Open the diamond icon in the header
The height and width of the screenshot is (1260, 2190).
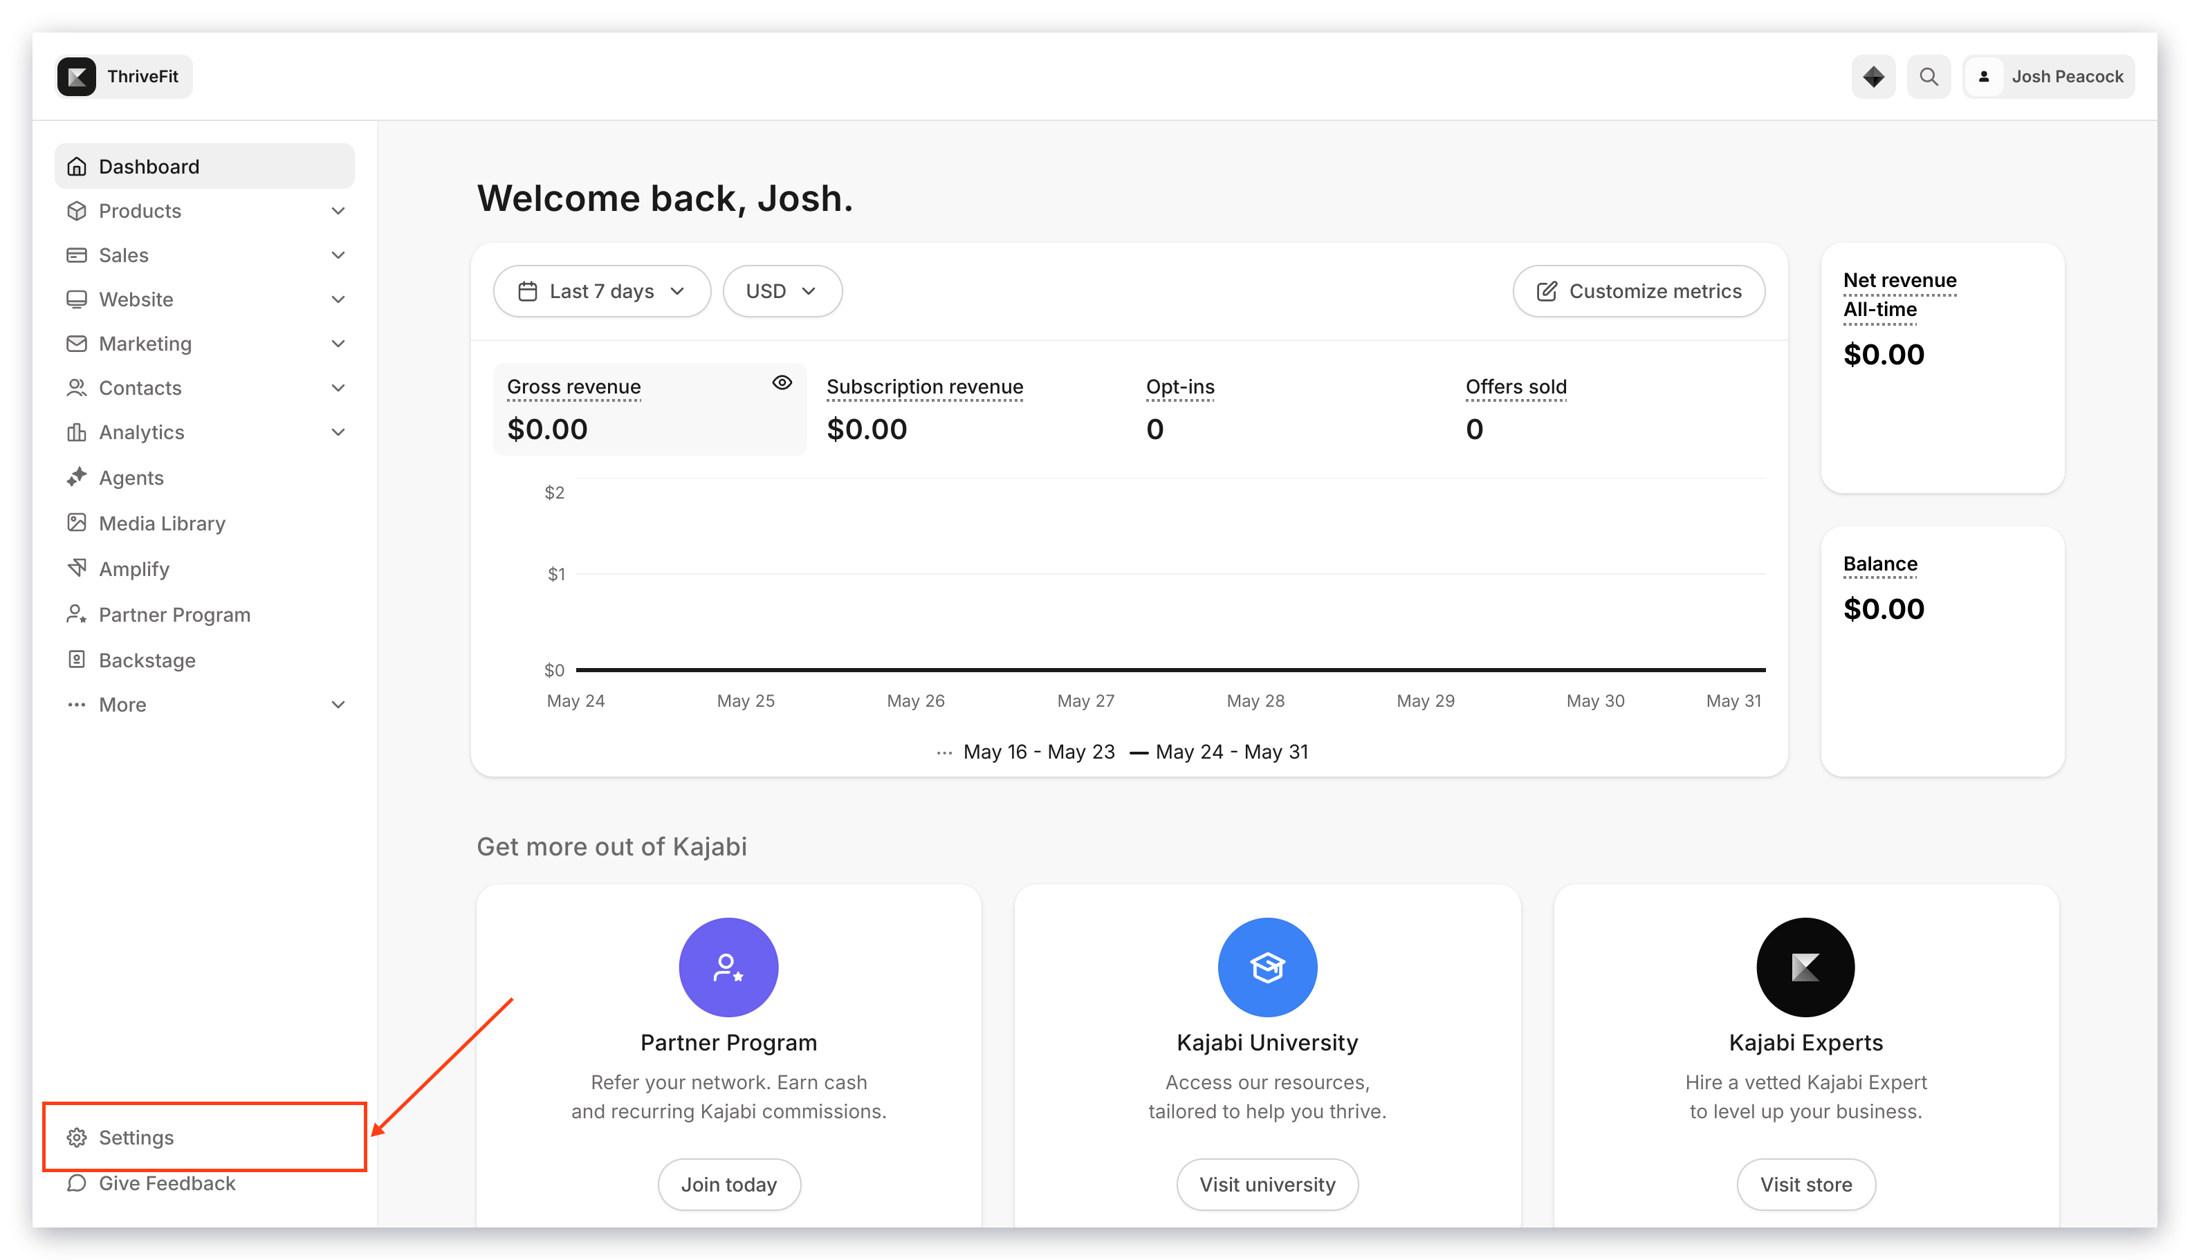point(1872,76)
